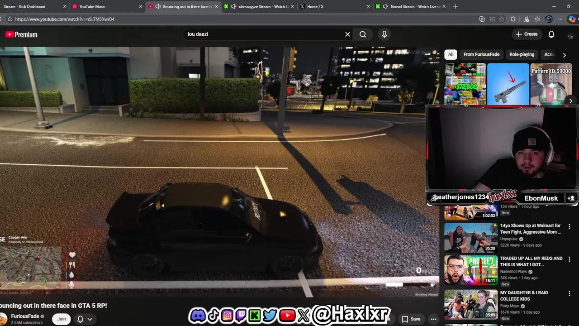The image size is (579, 326).
Task: Open the $12,500 Short thumbnail
Action: (x=465, y=84)
